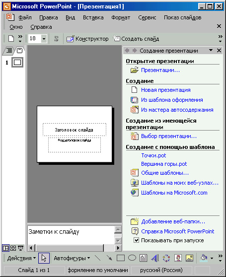Image resolution: width=226 pixels, height=277 pixels.
Task: Go forward in the task pane
Action: [x=135, y=51]
